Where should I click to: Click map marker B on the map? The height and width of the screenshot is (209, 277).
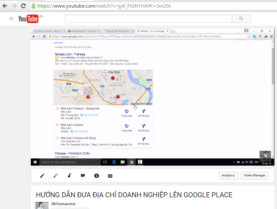(x=113, y=78)
